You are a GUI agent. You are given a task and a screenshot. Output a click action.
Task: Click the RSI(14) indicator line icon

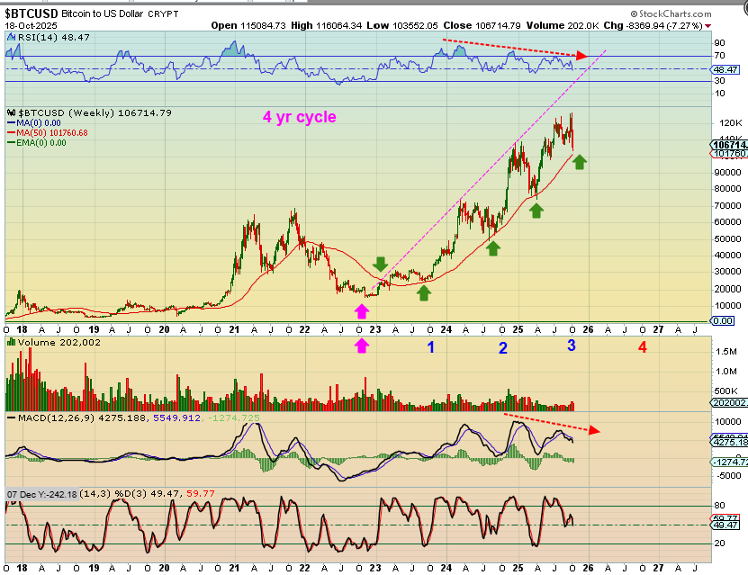click(x=12, y=38)
